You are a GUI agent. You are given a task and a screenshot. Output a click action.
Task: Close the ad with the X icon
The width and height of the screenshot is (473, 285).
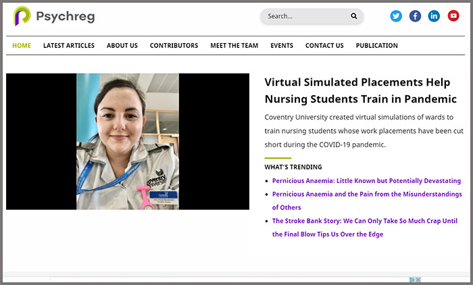pos(418,280)
